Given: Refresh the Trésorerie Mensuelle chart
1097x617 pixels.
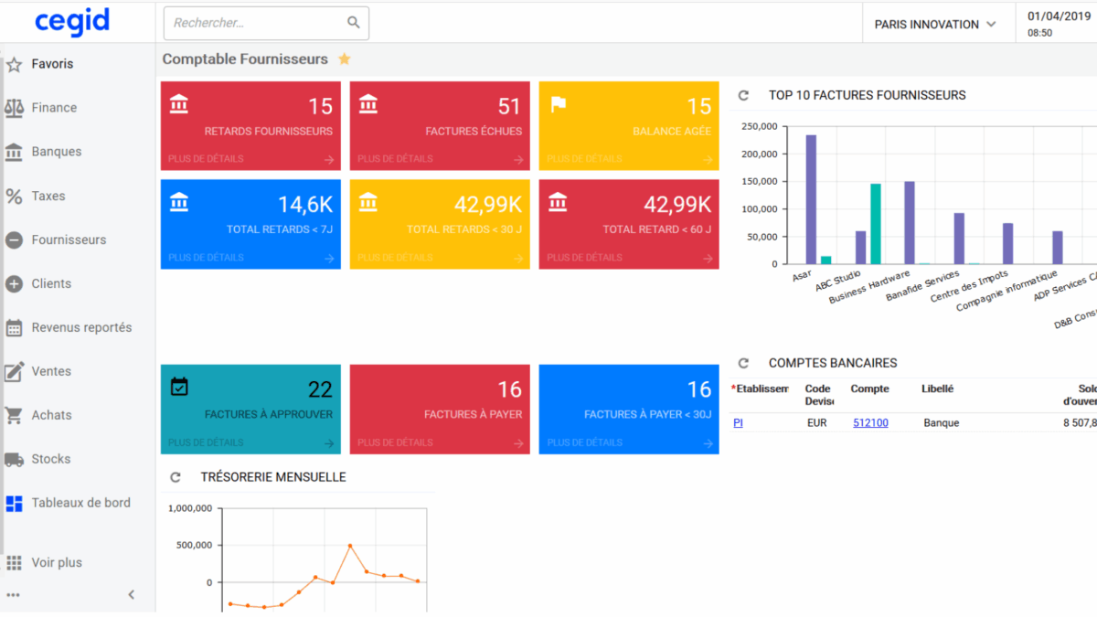Looking at the screenshot, I should [x=176, y=477].
